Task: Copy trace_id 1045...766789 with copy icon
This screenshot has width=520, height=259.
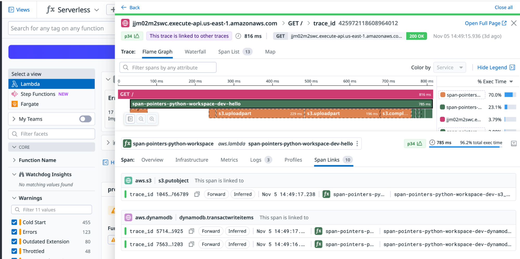Action: point(197,194)
